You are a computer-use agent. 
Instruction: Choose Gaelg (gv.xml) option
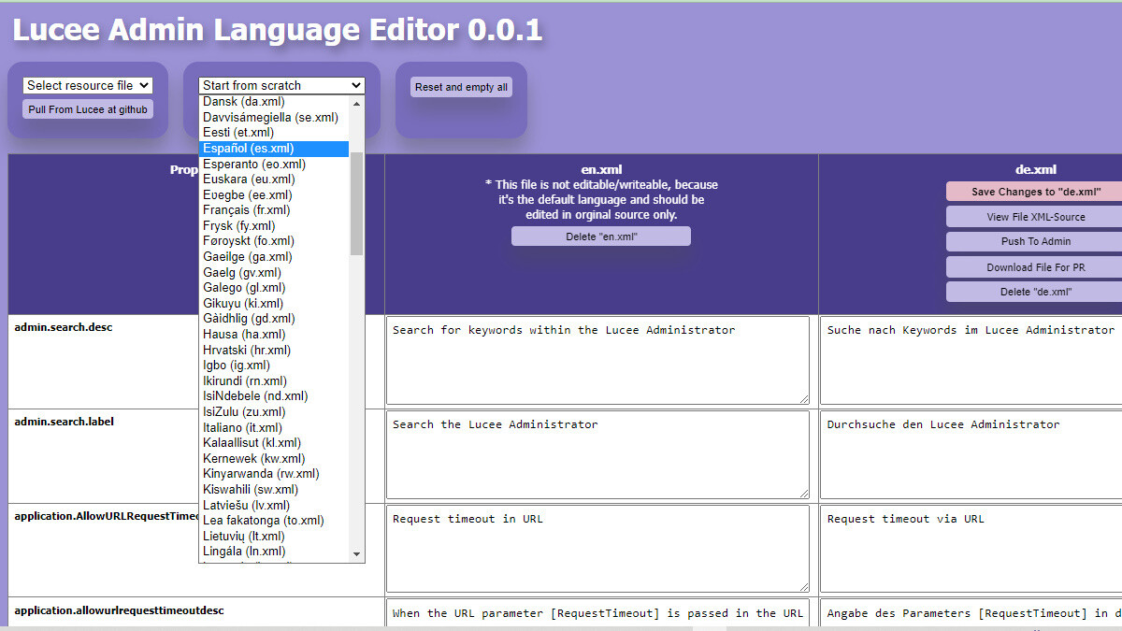click(274, 272)
